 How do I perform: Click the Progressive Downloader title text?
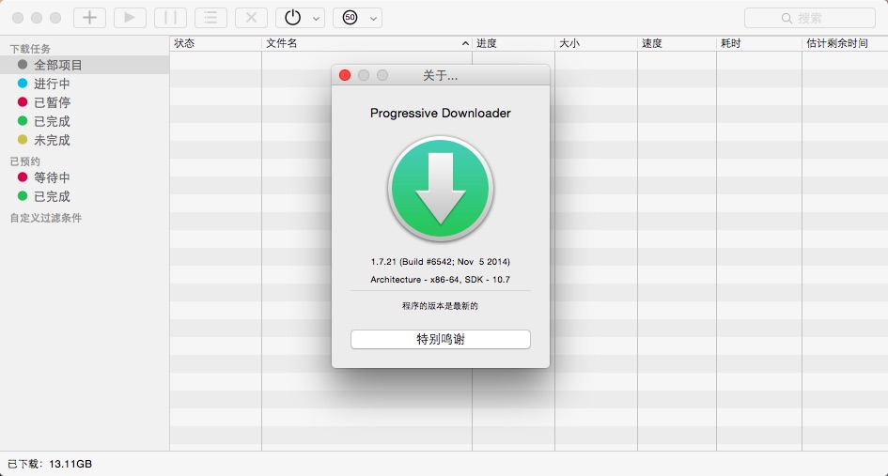[441, 114]
